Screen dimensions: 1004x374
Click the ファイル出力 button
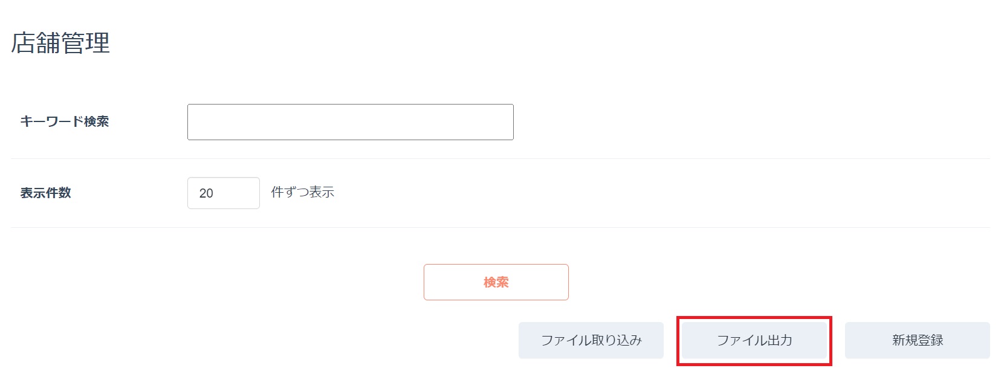[x=754, y=340]
